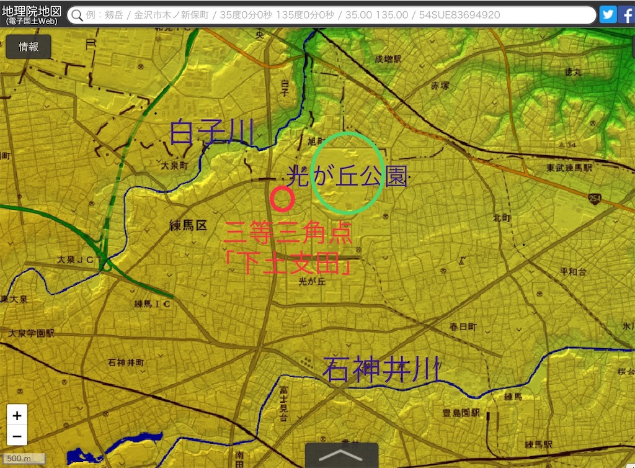635x468 pixels.
Task: Click the 東大泉 place label
Action: coord(15,299)
